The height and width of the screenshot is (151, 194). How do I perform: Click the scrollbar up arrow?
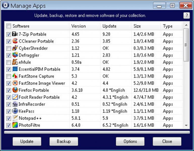click(186, 25)
